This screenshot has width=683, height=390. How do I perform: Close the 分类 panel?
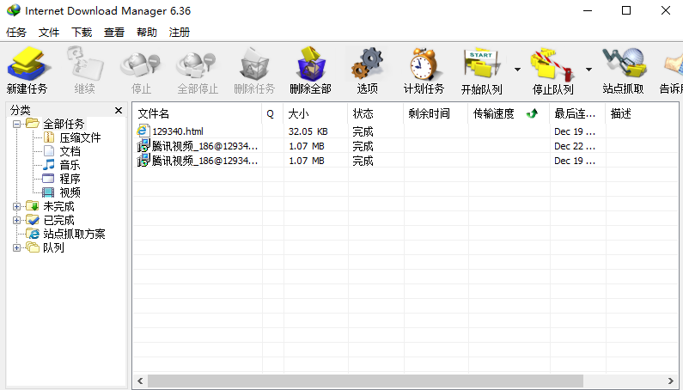[x=119, y=110]
